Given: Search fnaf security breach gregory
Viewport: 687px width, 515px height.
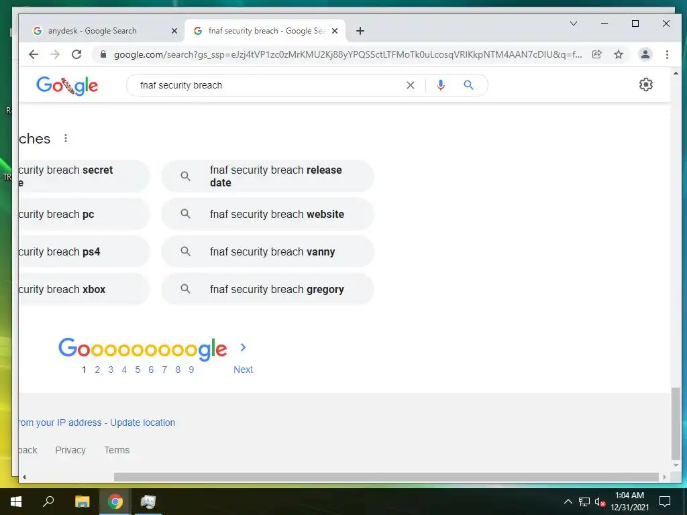Looking at the screenshot, I should tap(268, 290).
